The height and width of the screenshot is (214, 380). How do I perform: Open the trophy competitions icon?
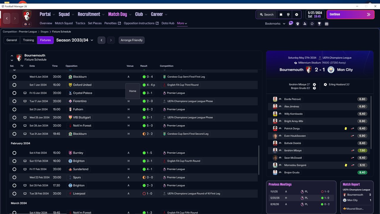[x=319, y=24]
